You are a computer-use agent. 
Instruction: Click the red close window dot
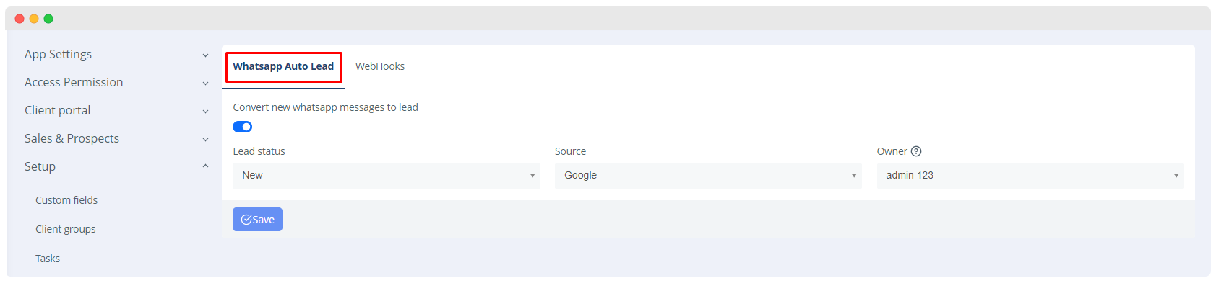coord(20,19)
